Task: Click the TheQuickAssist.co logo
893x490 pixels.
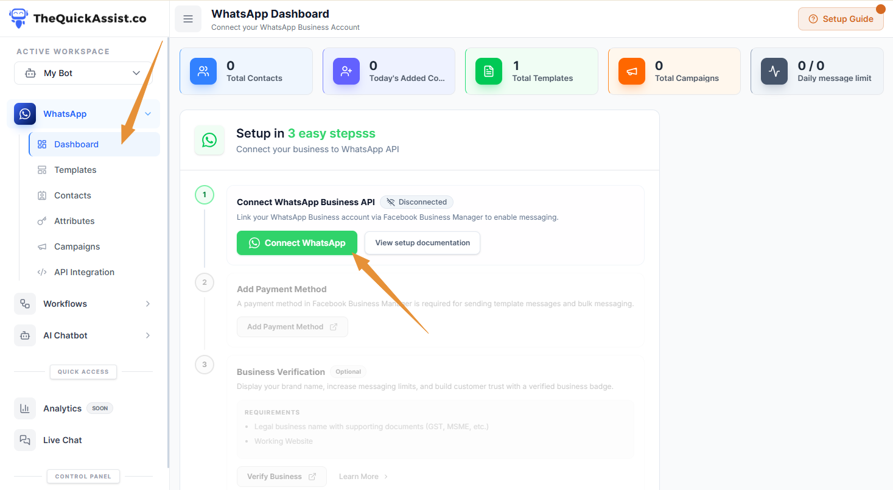Action: 77,18
